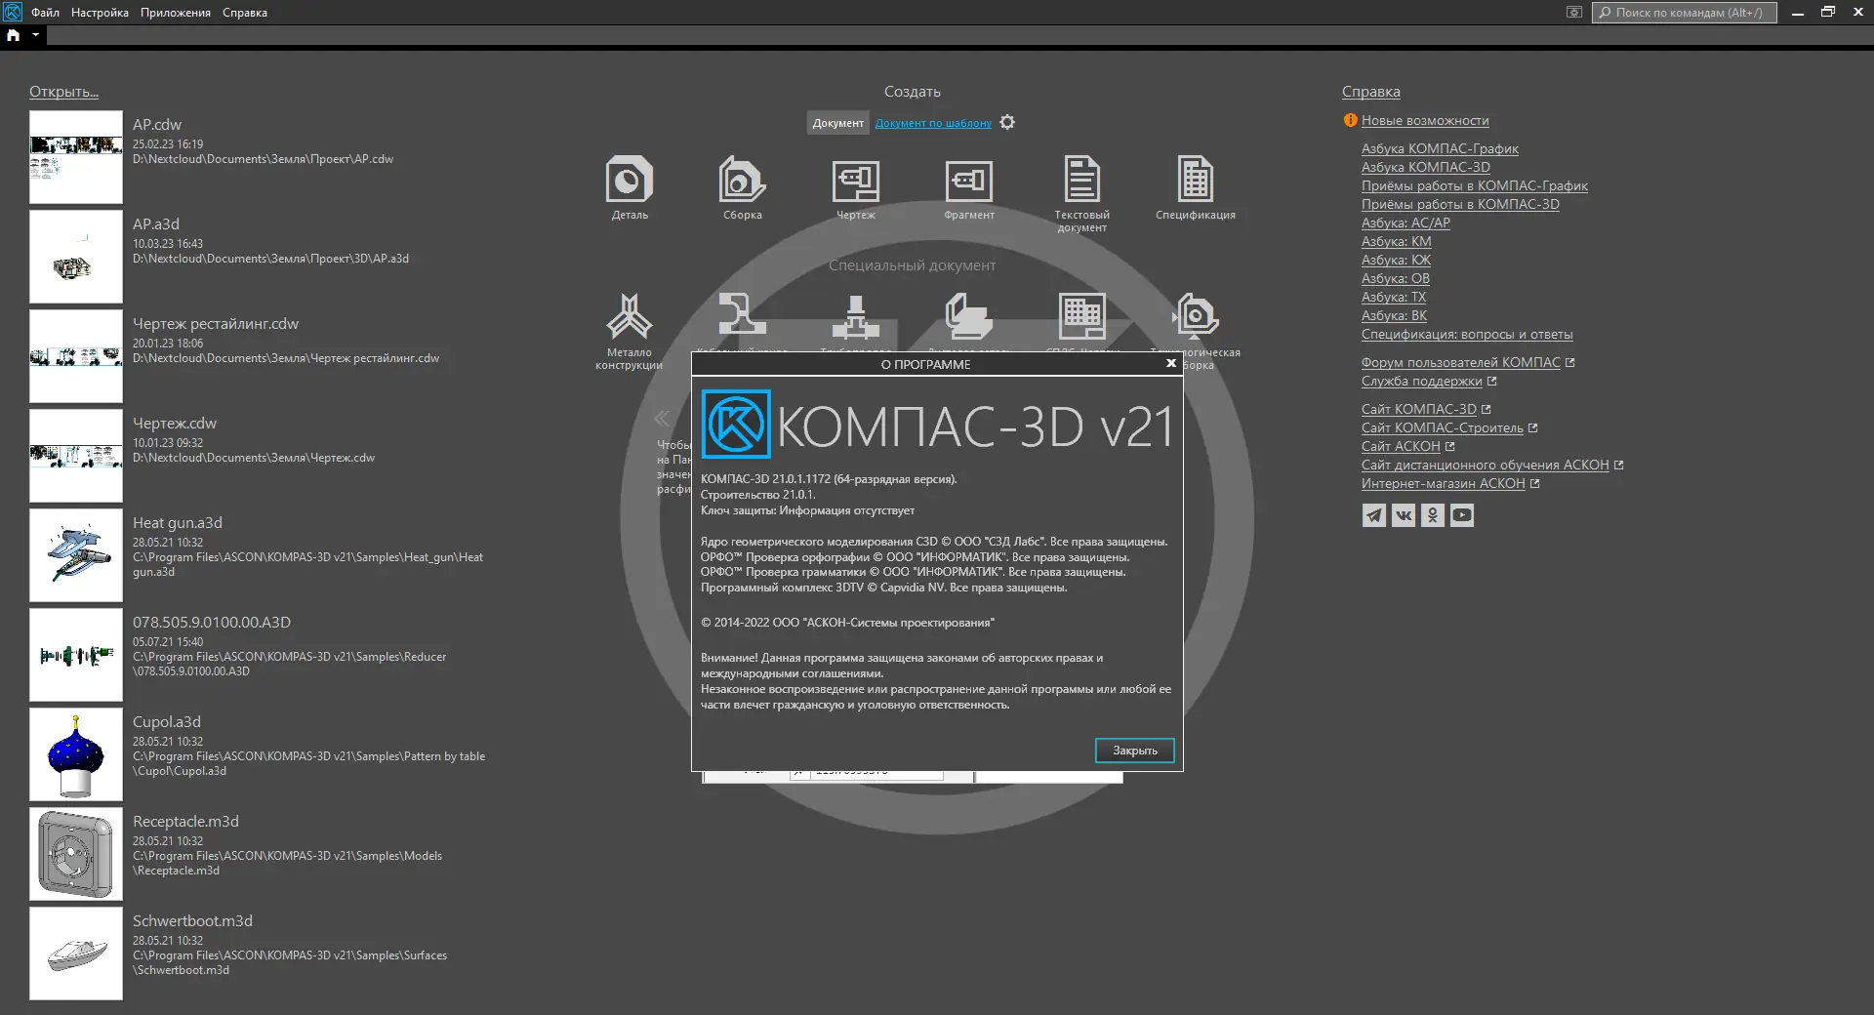Open the Odnoklassniki social icon
The height and width of the screenshot is (1015, 1874).
point(1432,515)
